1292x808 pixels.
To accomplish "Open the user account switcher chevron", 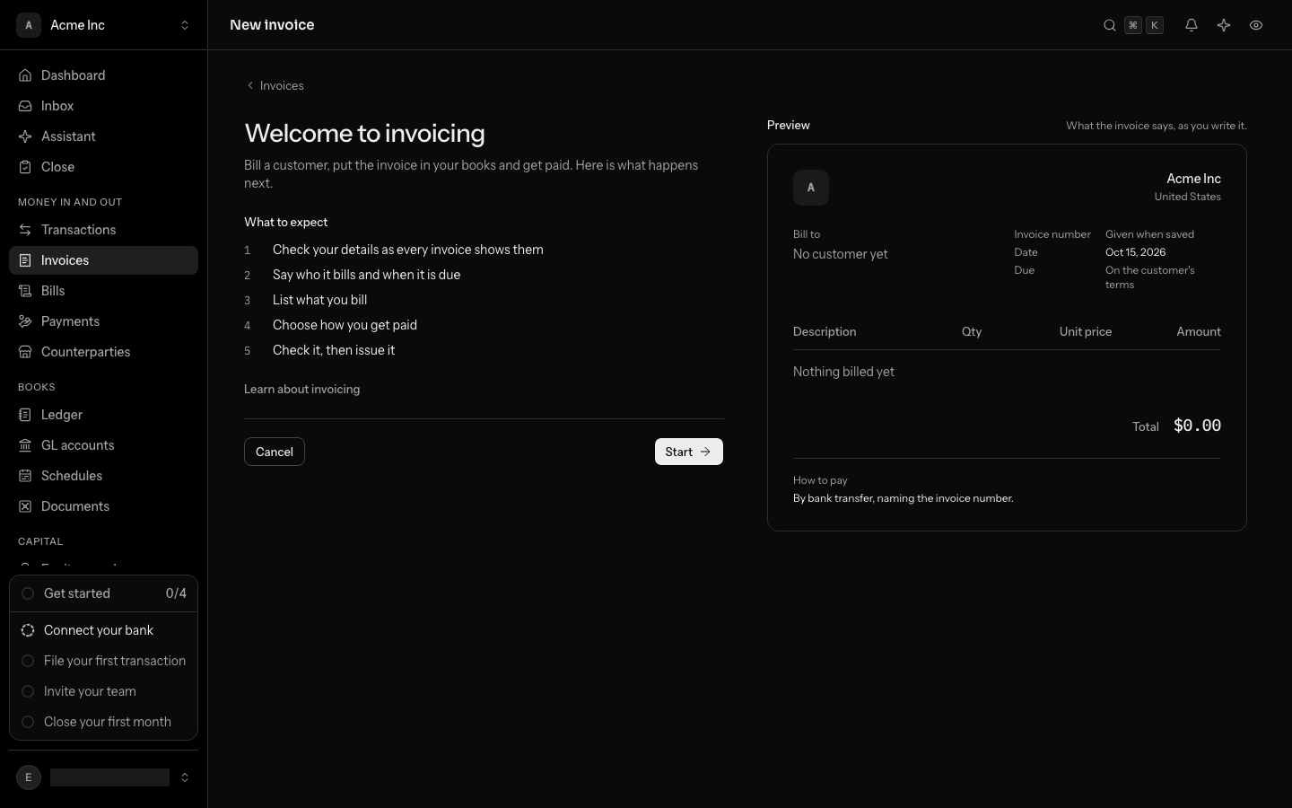I will (185, 777).
